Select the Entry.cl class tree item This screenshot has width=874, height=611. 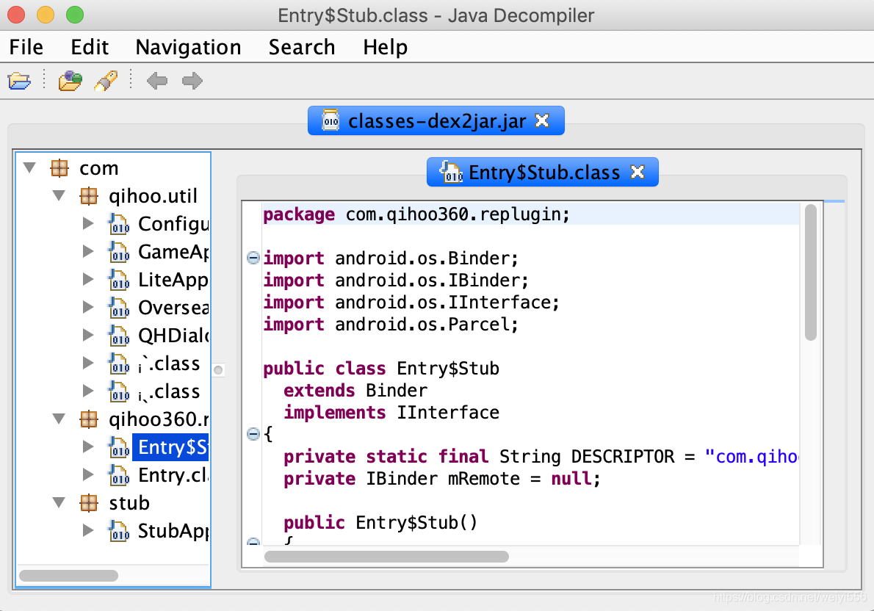pos(173,475)
